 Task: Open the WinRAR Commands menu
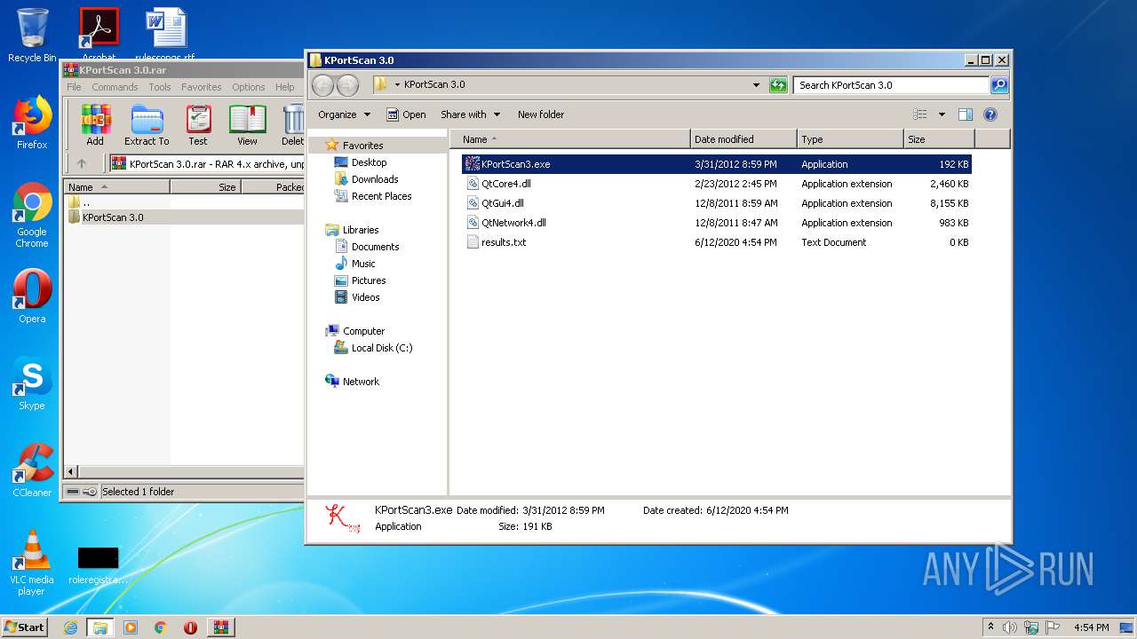[115, 87]
